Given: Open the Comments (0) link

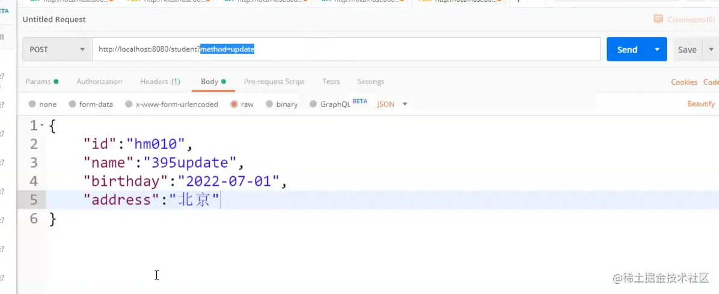Looking at the screenshot, I should pos(691,20).
